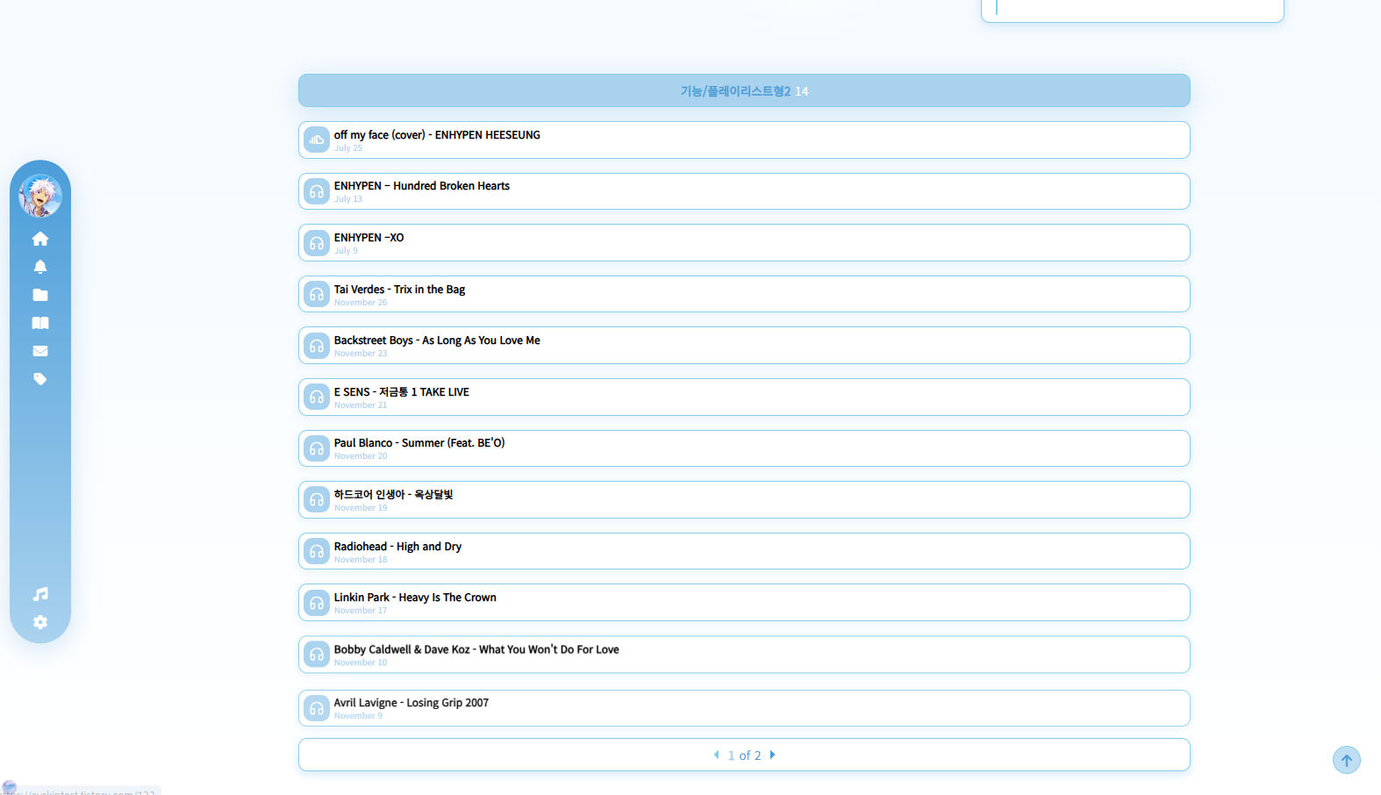Click the headphone icon beside Trix in the Bag
The image size is (1381, 795).
pyautogui.click(x=317, y=294)
